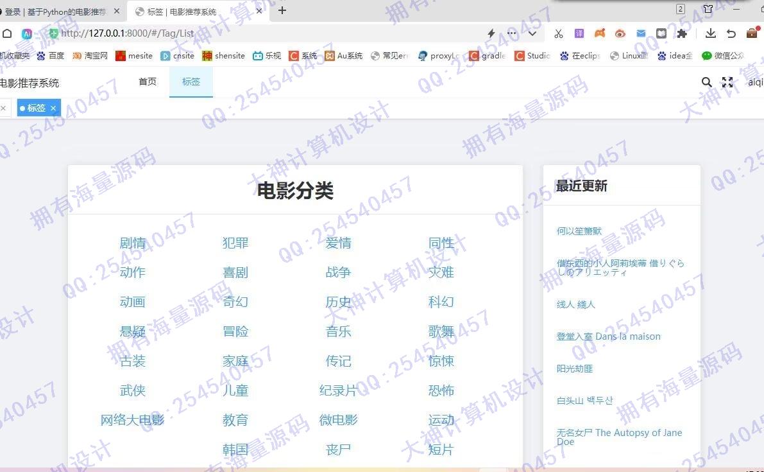Open the 喜剧 movie category

coord(235,272)
